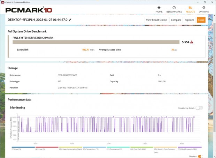
Task: Click the drive type value SSD
Action: pyautogui.click(x=59, y=81)
